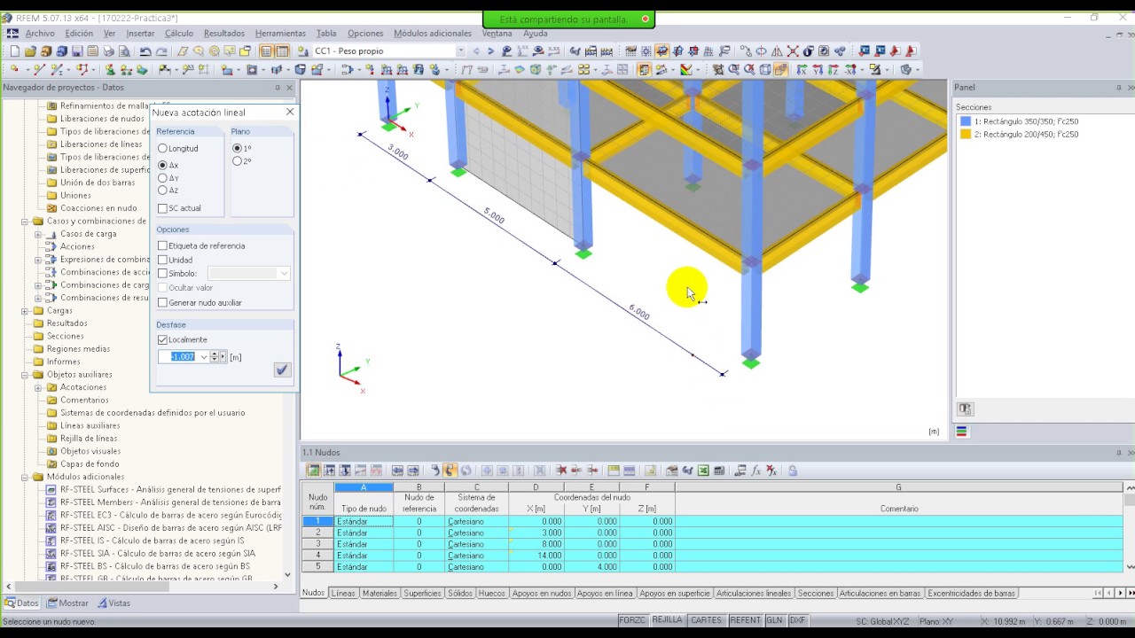Enable Etiqueta de referencia checkbox
The height and width of the screenshot is (638, 1135).
(162, 245)
